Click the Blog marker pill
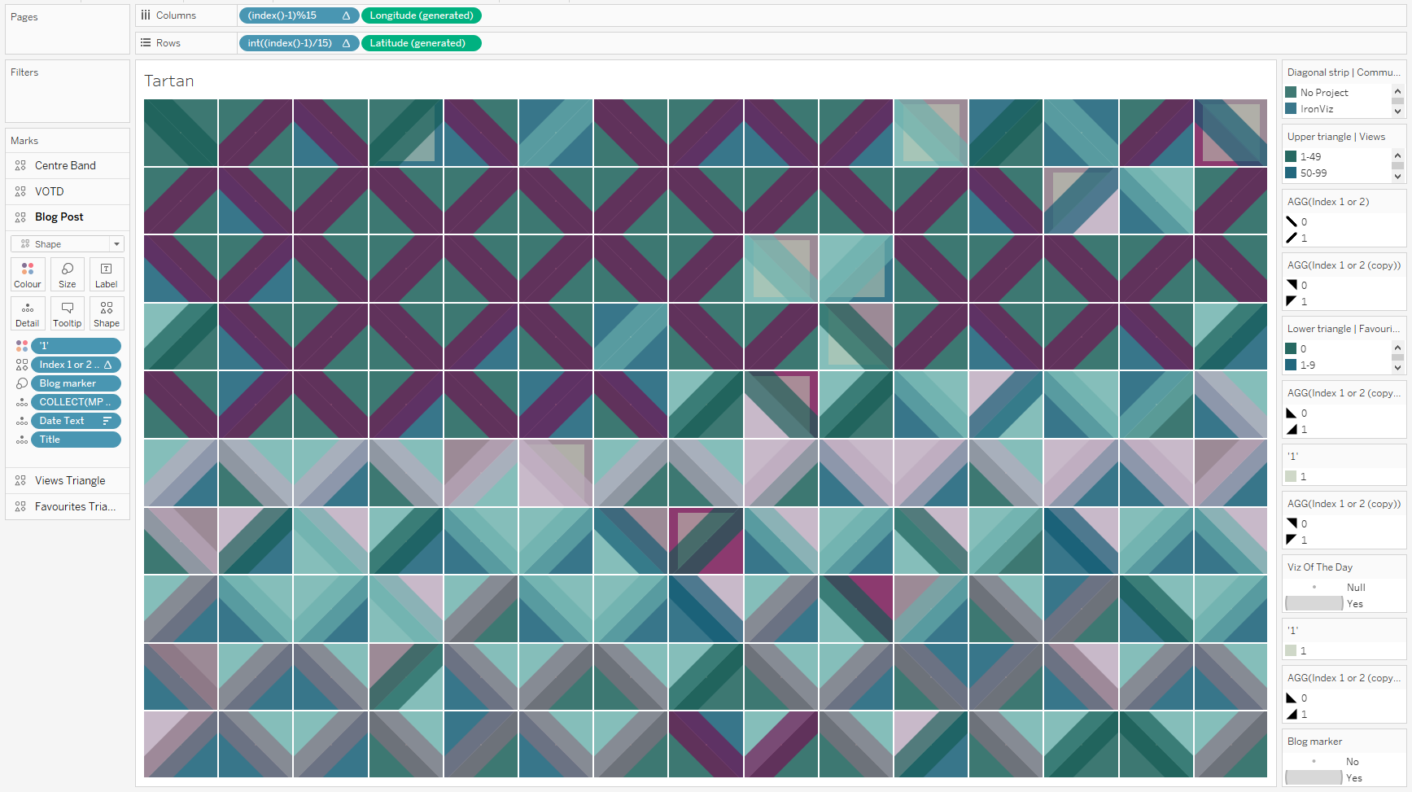The image size is (1412, 792). [x=77, y=383]
